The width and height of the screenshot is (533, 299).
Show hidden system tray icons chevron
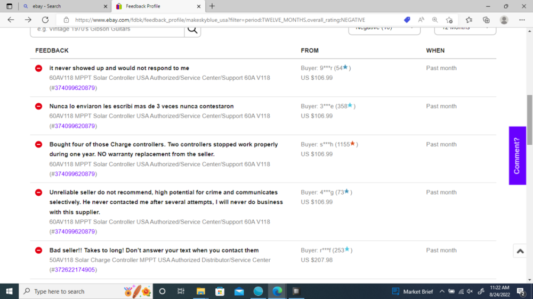442,291
